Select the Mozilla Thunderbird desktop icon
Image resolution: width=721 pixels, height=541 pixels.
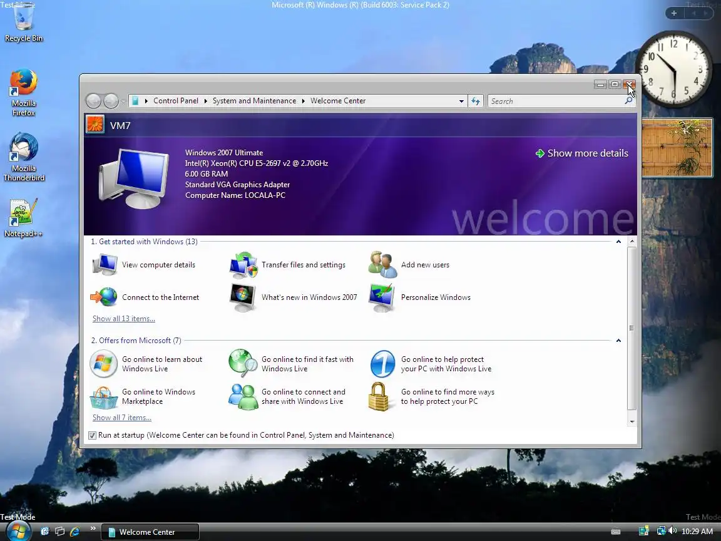pyautogui.click(x=23, y=157)
